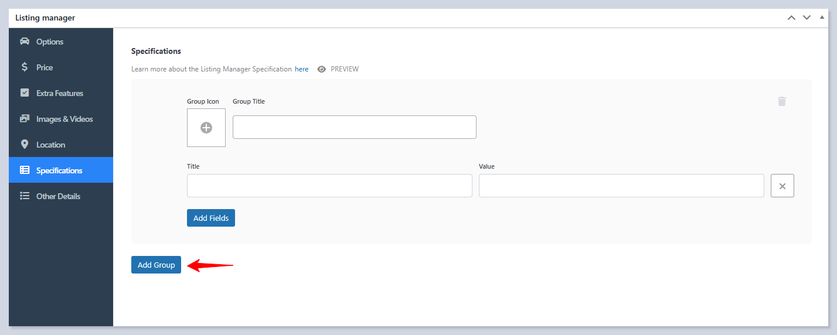Click the Images & Videos gallery icon

click(x=25, y=119)
